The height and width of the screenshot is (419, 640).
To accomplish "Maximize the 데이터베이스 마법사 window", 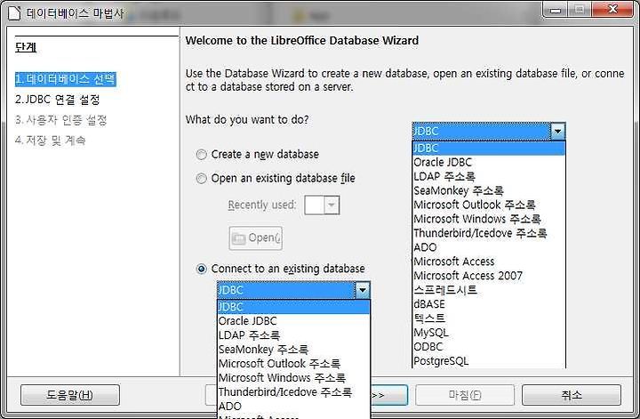I will coord(580,10).
